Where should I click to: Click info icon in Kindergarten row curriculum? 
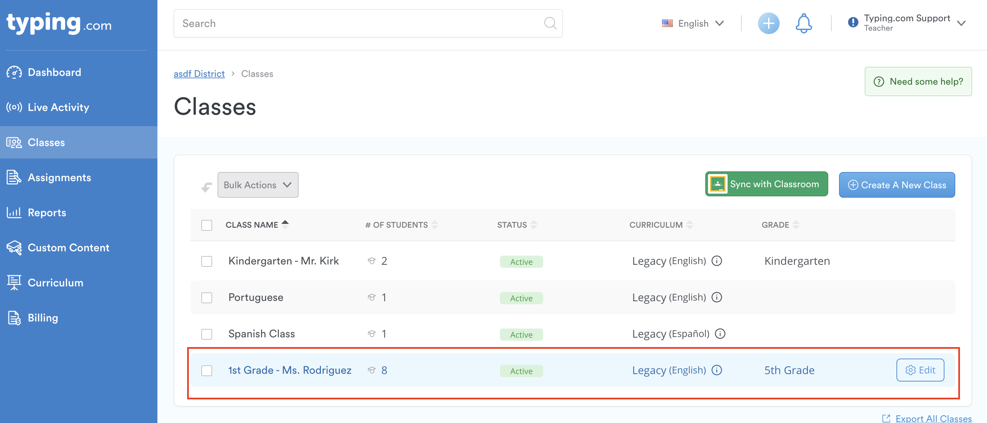tap(716, 261)
